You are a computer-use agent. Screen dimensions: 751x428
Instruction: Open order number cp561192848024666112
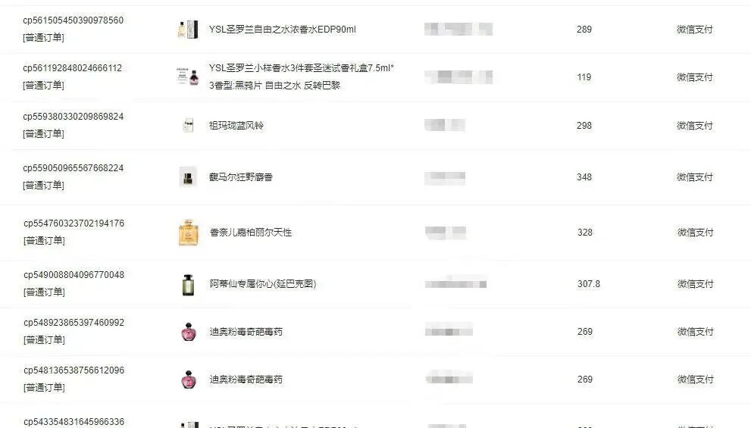click(x=72, y=68)
